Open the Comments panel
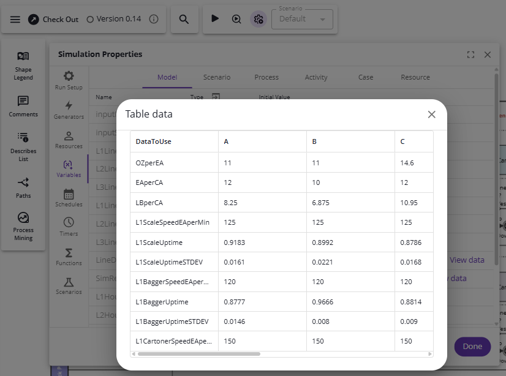Viewport: 506px width, 376px height. [23, 106]
